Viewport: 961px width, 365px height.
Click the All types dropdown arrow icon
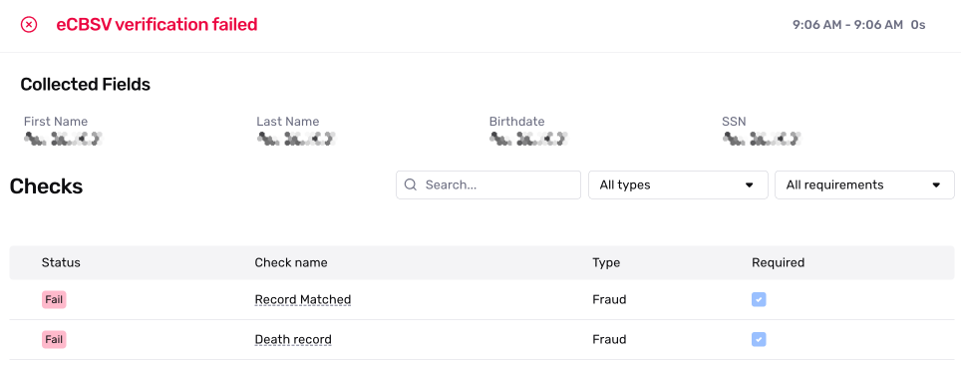[x=749, y=185]
